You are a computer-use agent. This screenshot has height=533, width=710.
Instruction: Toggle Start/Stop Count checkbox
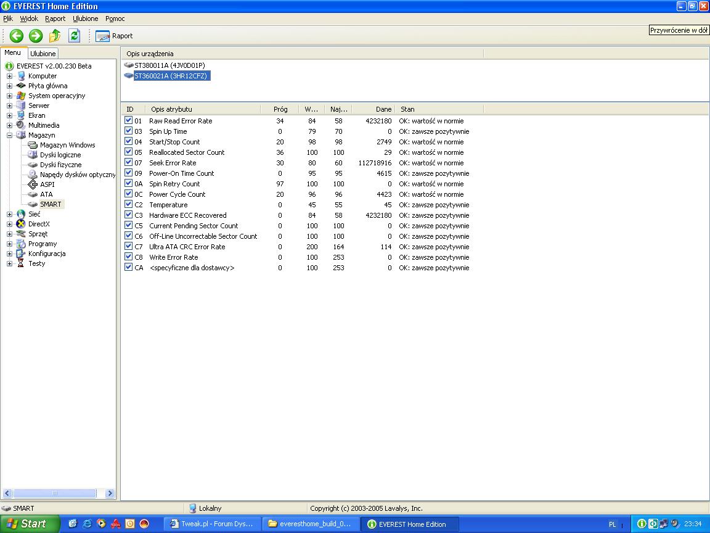click(x=129, y=141)
